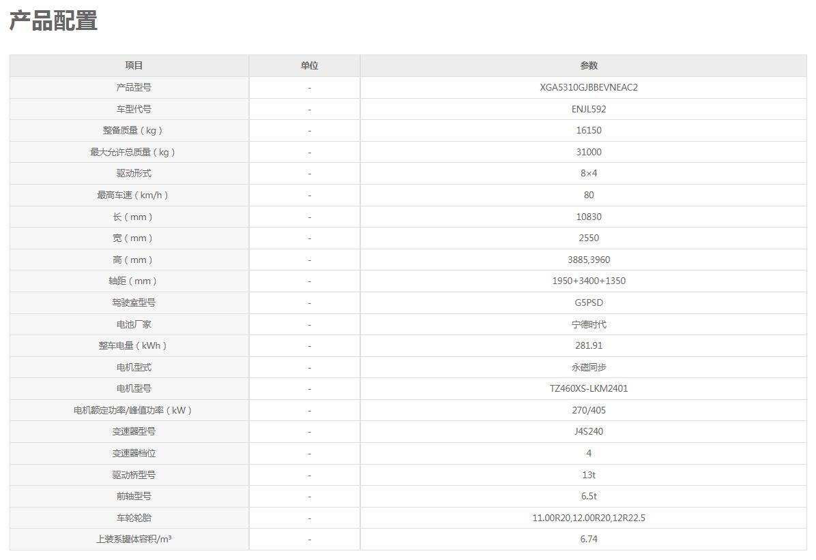Click the 8×4 drive type value
This screenshot has height=560, width=816.
click(x=588, y=173)
